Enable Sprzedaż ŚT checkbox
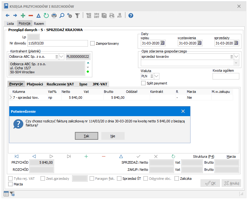Viewport: 248px width, 200px height. [119, 179]
